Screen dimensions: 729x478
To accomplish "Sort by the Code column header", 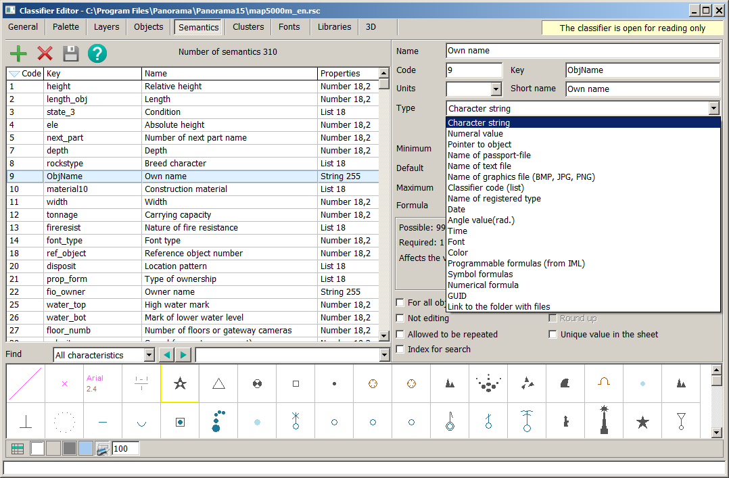I will [x=26, y=74].
